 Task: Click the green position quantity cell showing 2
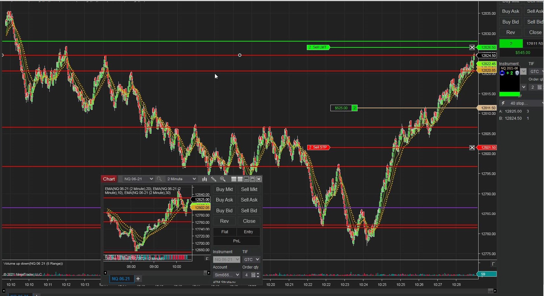pos(511,44)
